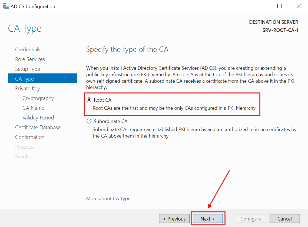Click the grayed-out Results step
The width and height of the screenshot is (308, 227).
(x=23, y=156)
